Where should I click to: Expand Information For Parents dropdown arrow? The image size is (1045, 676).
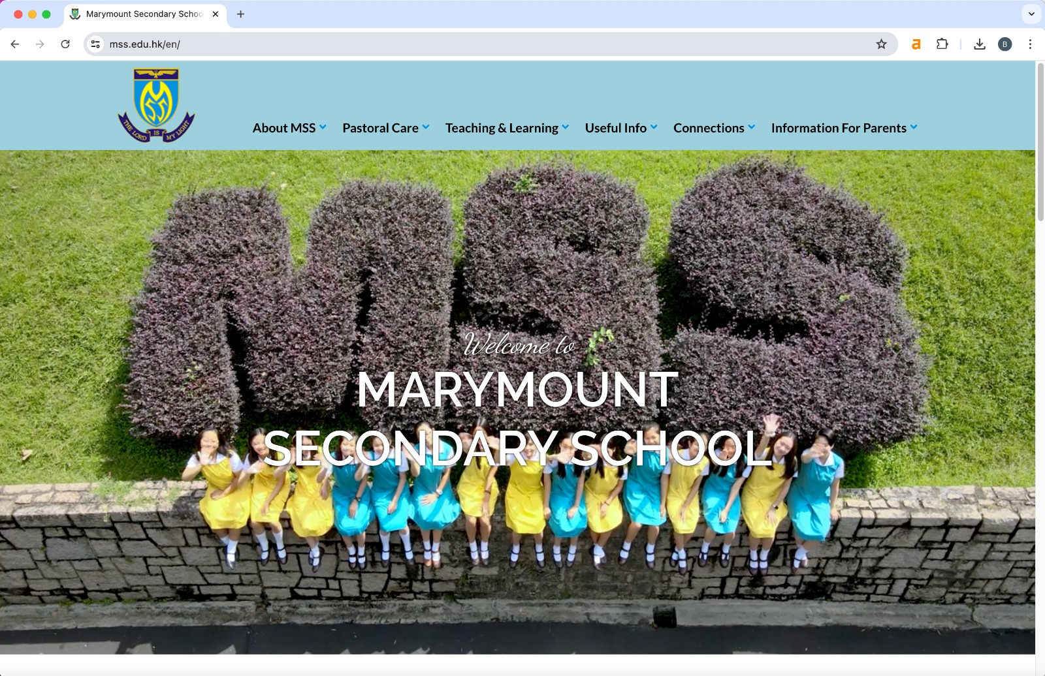point(914,127)
